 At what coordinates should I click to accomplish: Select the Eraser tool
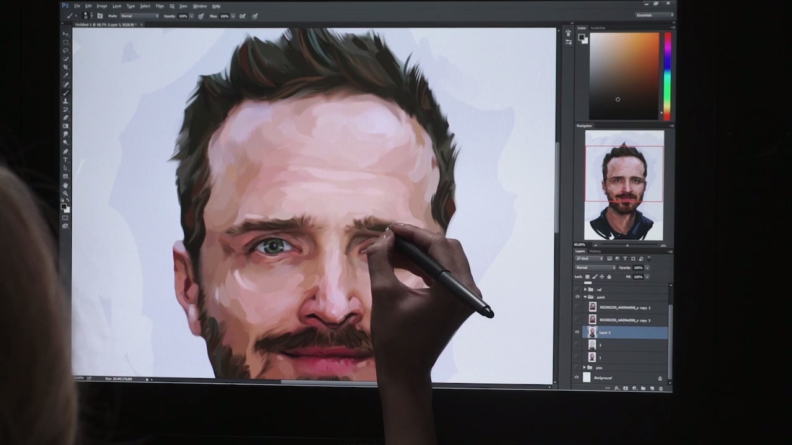click(x=66, y=117)
